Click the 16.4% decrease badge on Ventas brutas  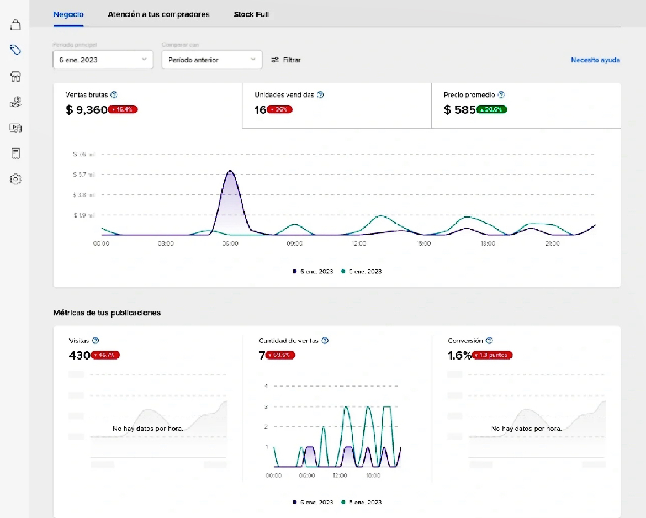[x=123, y=109]
